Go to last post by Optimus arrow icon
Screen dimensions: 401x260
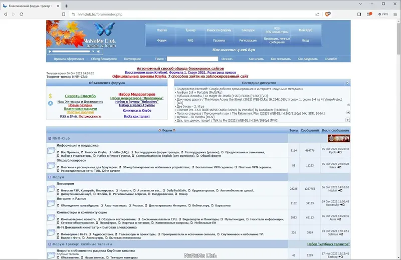341,234
